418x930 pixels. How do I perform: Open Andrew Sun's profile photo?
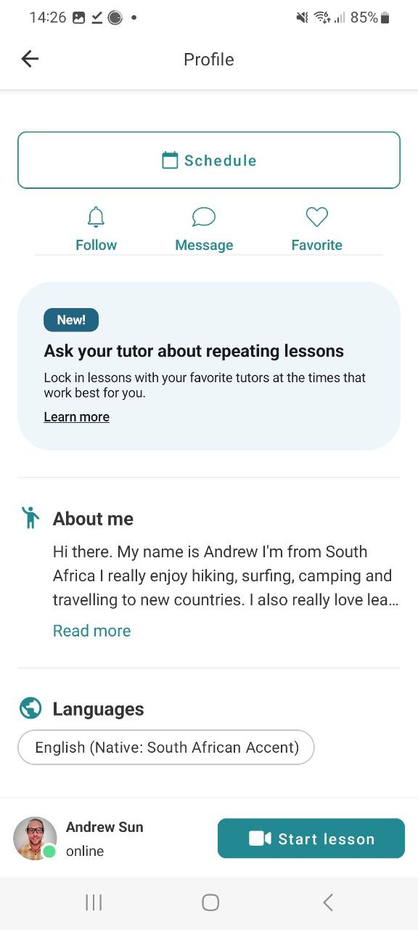pyautogui.click(x=35, y=838)
